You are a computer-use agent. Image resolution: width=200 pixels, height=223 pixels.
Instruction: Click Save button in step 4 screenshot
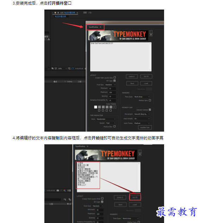click(x=120, y=205)
